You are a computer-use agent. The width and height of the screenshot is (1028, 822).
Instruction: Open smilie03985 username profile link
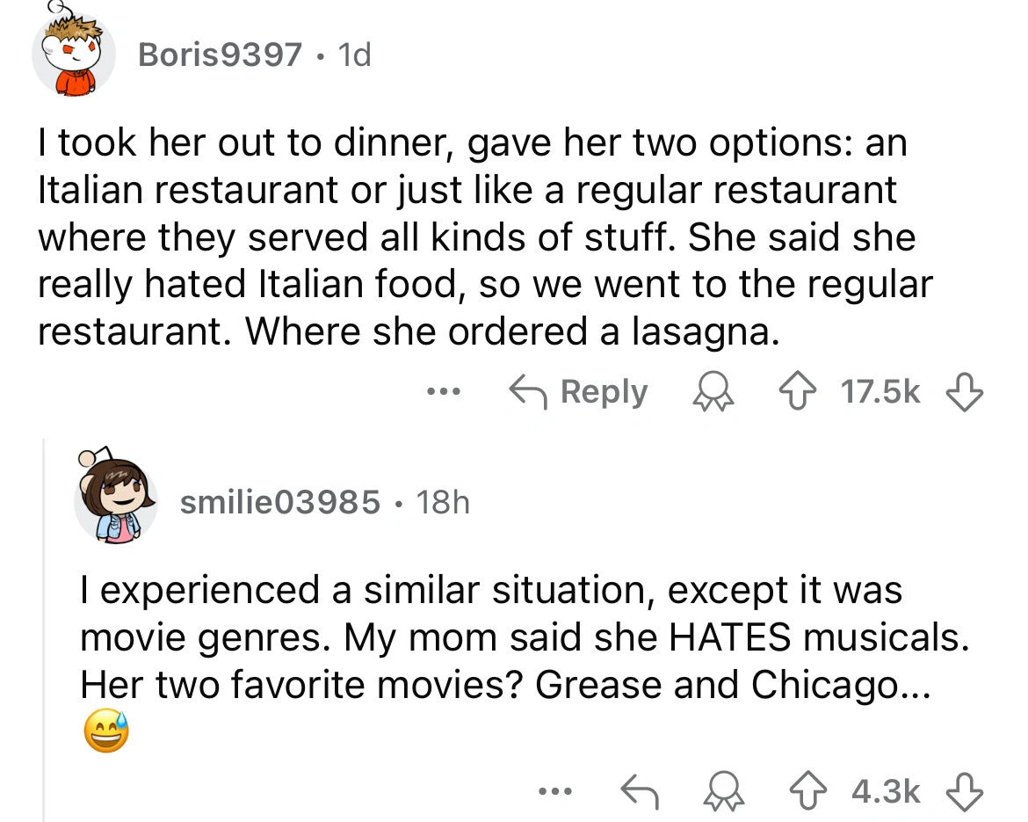(x=280, y=502)
